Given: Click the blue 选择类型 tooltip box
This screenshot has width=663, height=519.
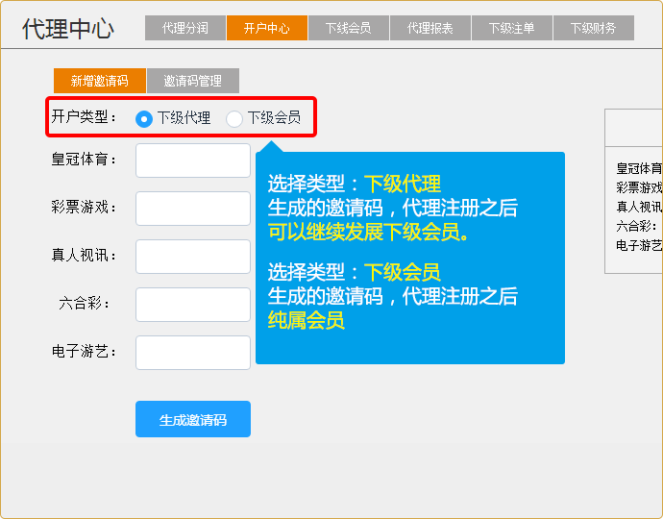Looking at the screenshot, I should (x=409, y=258).
